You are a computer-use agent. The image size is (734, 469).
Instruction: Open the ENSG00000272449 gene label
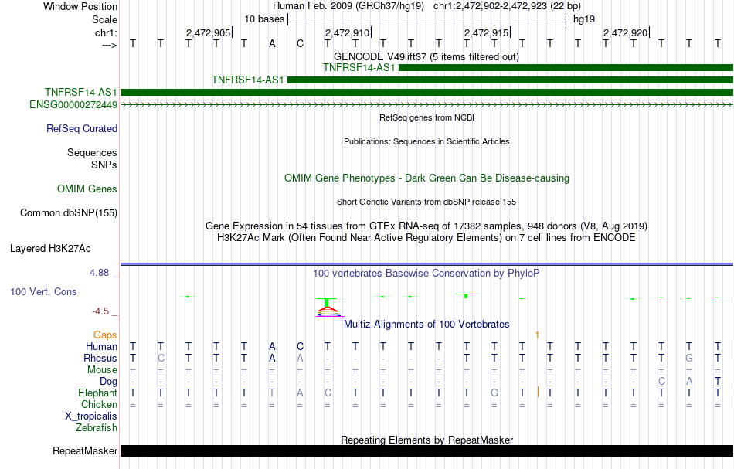(73, 105)
